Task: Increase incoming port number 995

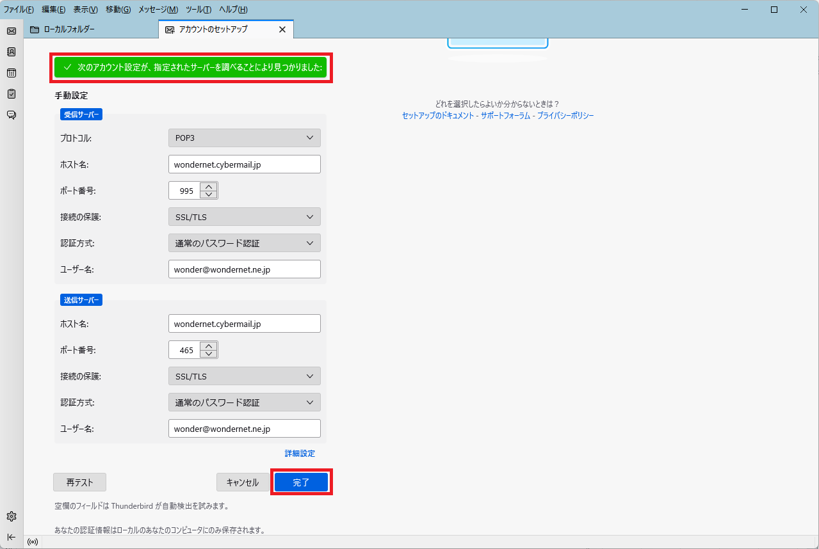Action: tap(209, 187)
